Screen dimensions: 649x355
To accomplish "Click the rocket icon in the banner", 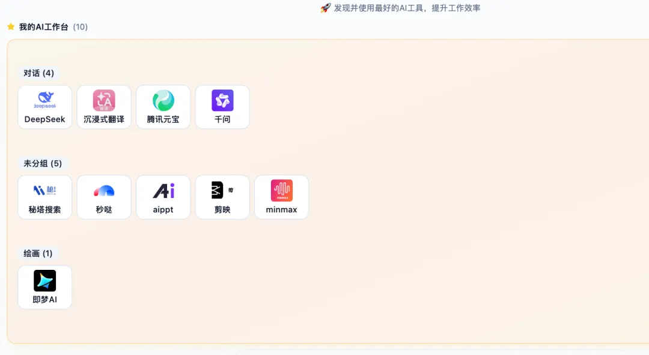I will coord(326,8).
